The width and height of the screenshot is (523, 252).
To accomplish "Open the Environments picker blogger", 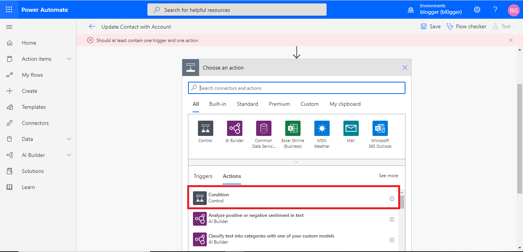I will 436,10.
